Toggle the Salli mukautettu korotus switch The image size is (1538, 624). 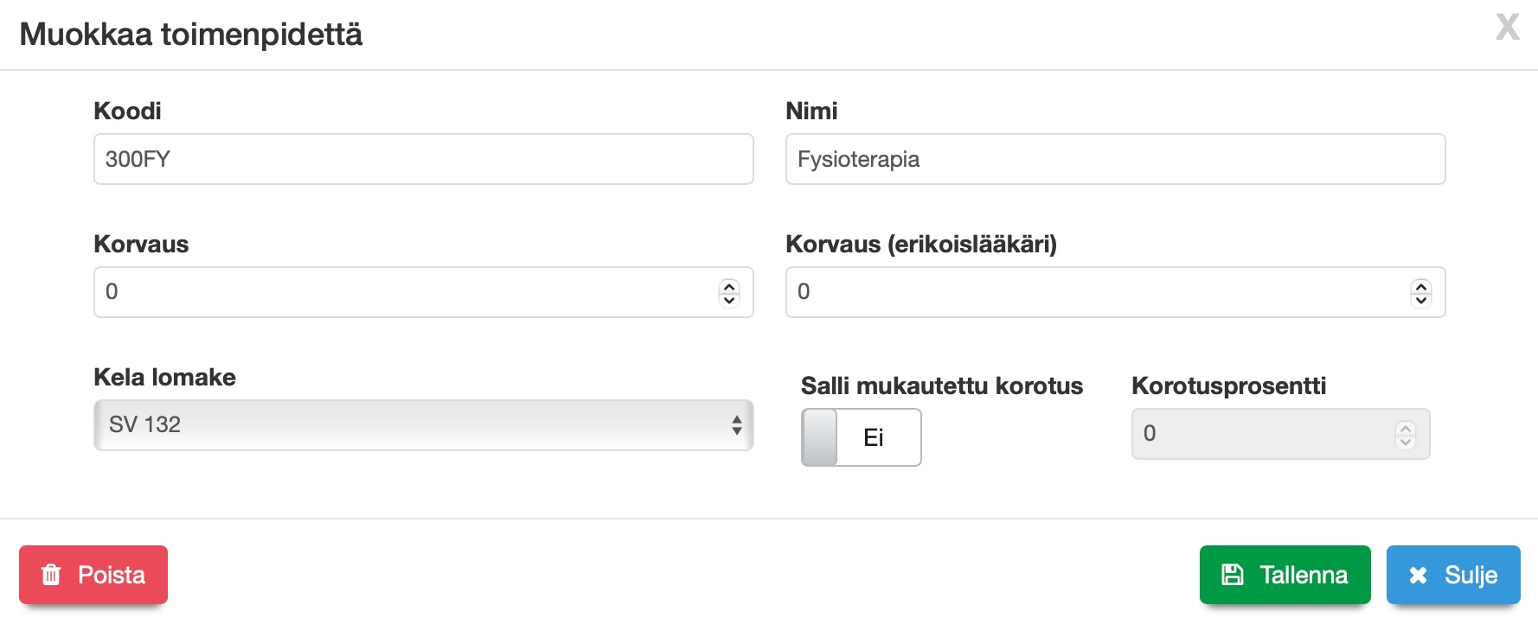(x=861, y=437)
